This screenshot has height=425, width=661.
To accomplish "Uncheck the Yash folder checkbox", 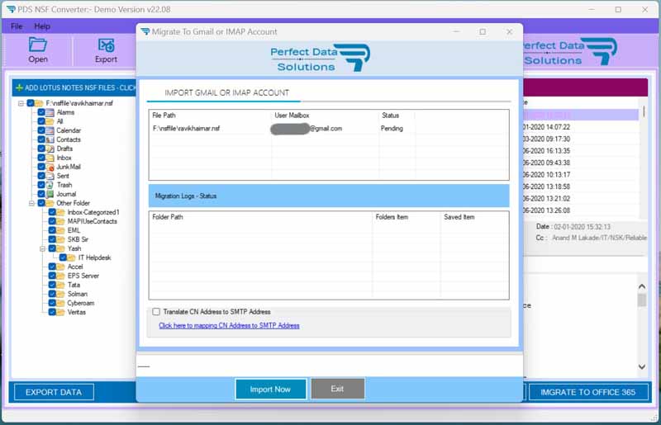I will (52, 248).
